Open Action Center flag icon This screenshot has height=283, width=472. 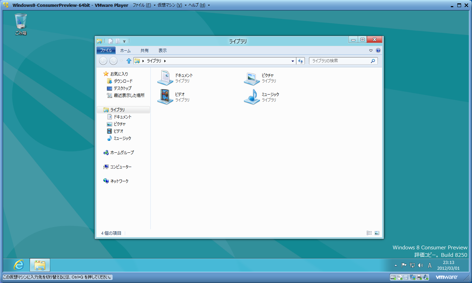[404, 265]
